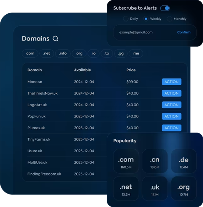This screenshot has width=203, height=207.
Task: Open the .cn popularity card
Action: 155,161
